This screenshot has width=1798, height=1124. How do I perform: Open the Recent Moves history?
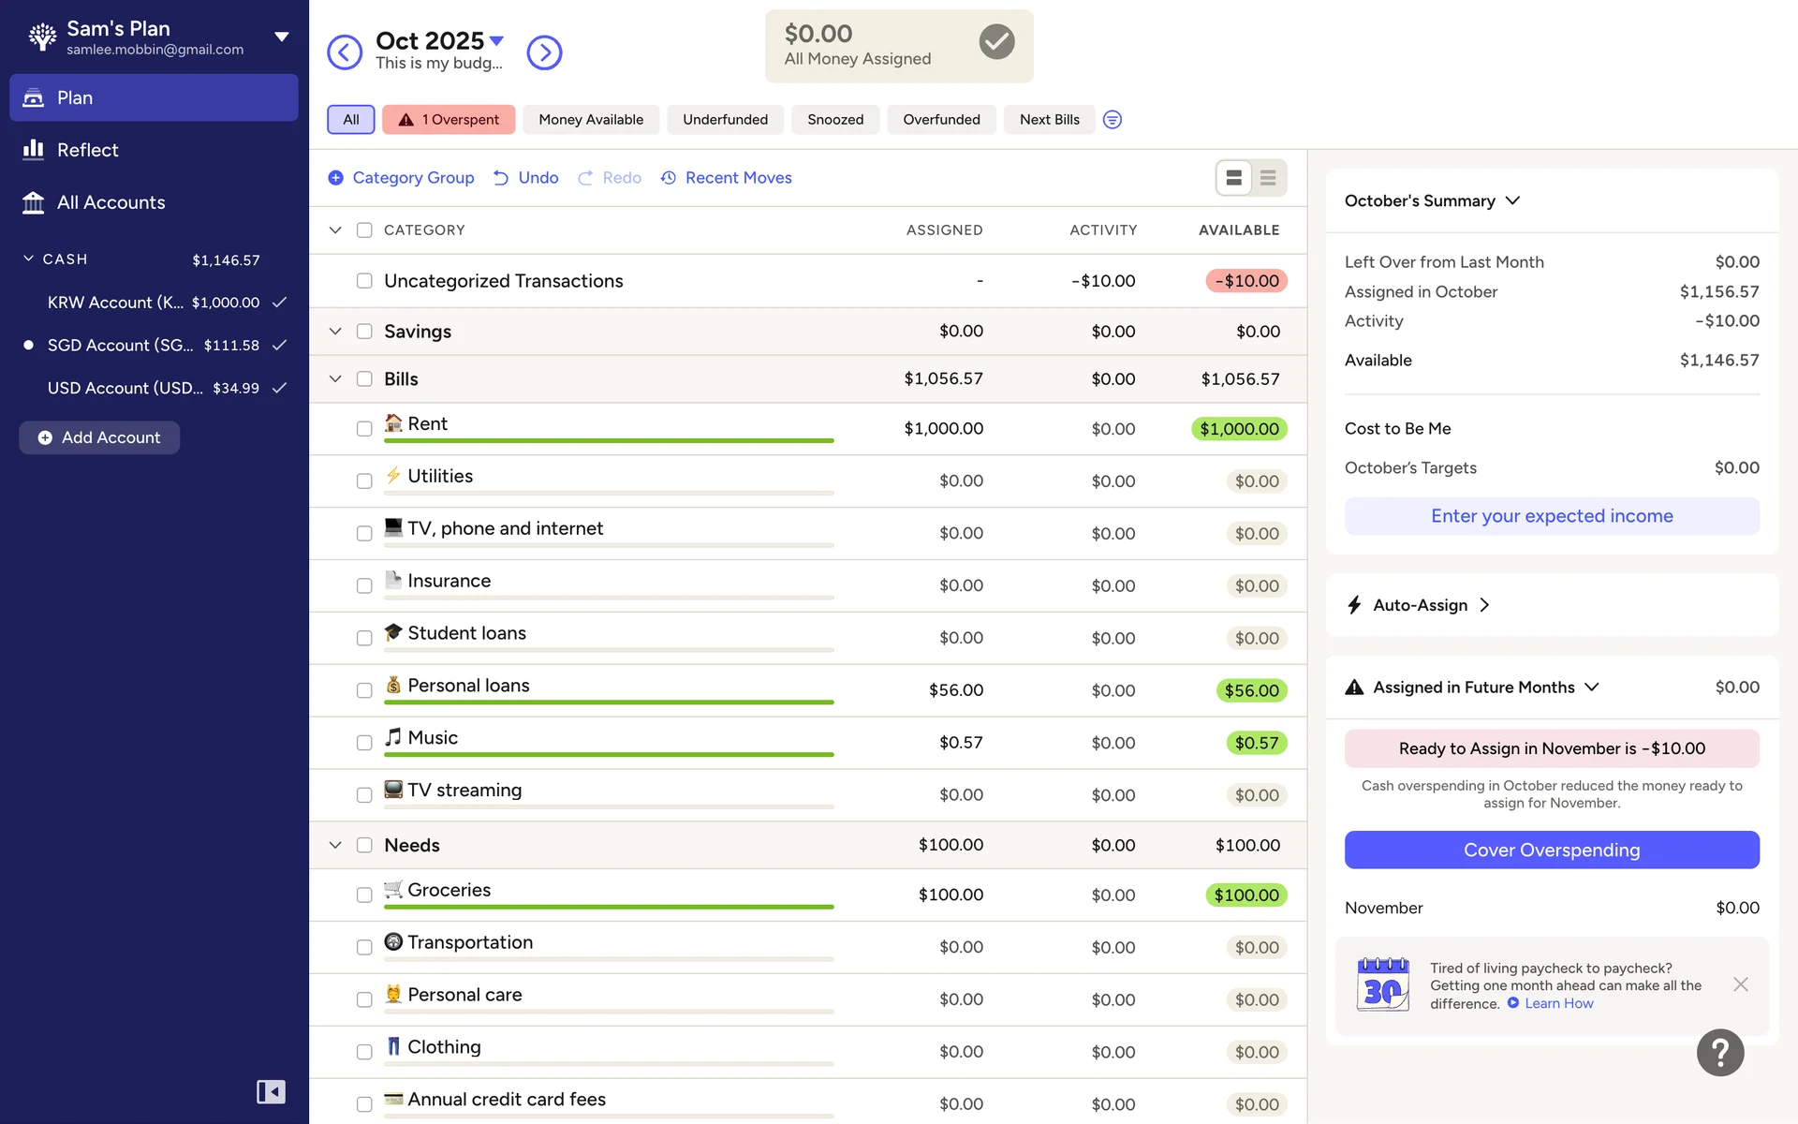point(727,178)
